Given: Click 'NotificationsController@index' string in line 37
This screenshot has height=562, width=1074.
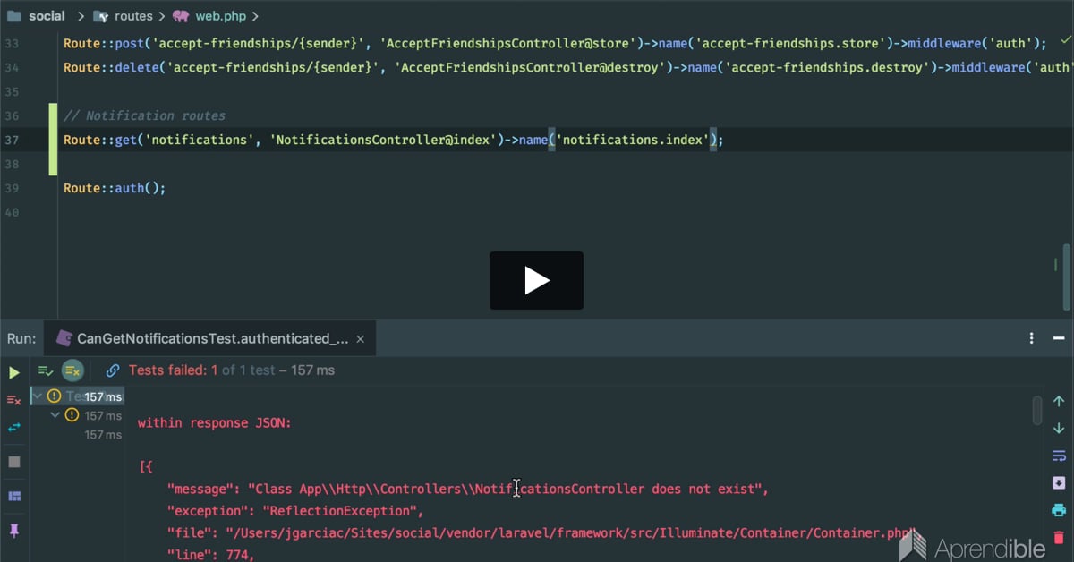Looking at the screenshot, I should point(383,140).
